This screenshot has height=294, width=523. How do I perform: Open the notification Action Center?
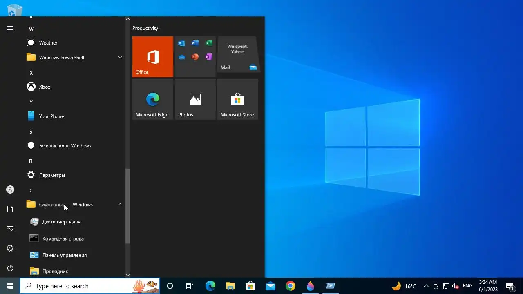click(510, 286)
